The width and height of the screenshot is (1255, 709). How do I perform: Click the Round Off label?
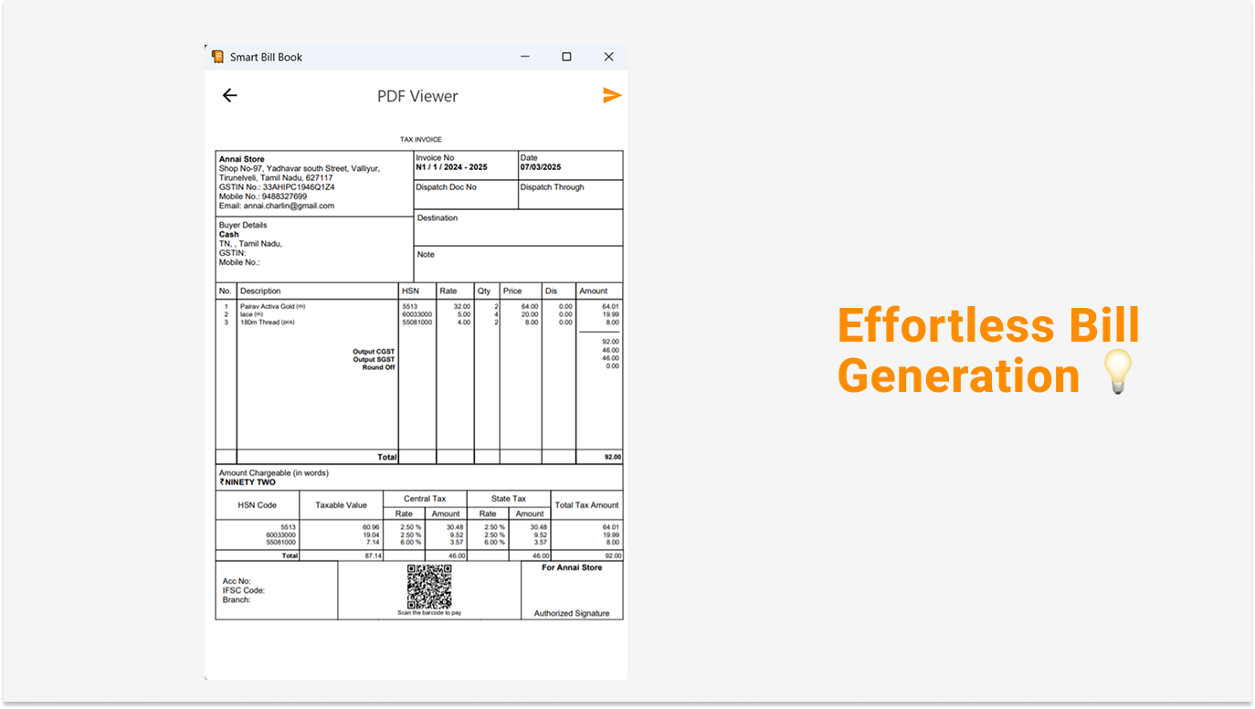[x=379, y=366]
